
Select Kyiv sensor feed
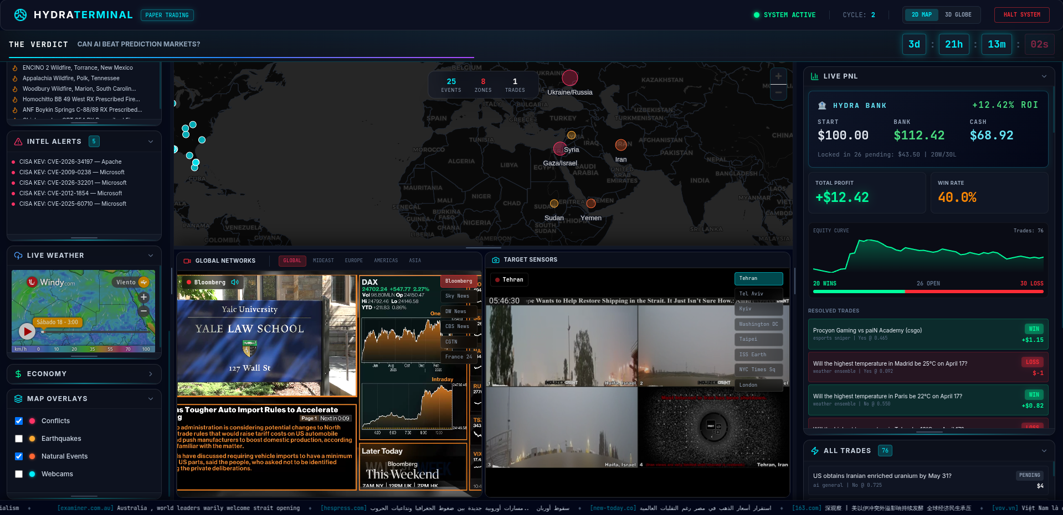pyautogui.click(x=758, y=309)
